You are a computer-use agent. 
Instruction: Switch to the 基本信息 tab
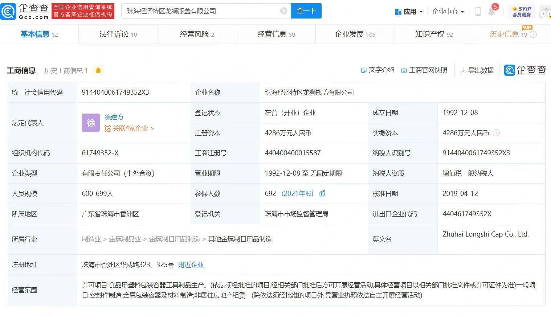point(39,34)
